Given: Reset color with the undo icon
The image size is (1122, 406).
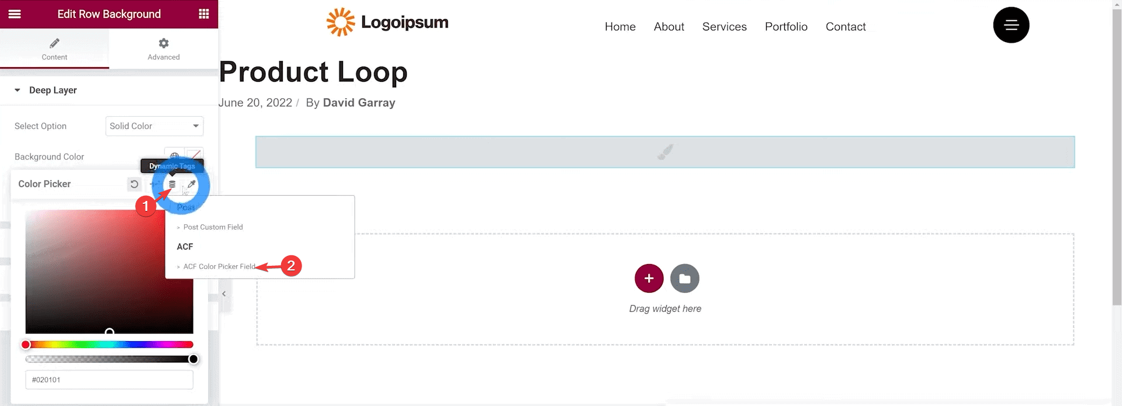Looking at the screenshot, I should click(x=134, y=184).
